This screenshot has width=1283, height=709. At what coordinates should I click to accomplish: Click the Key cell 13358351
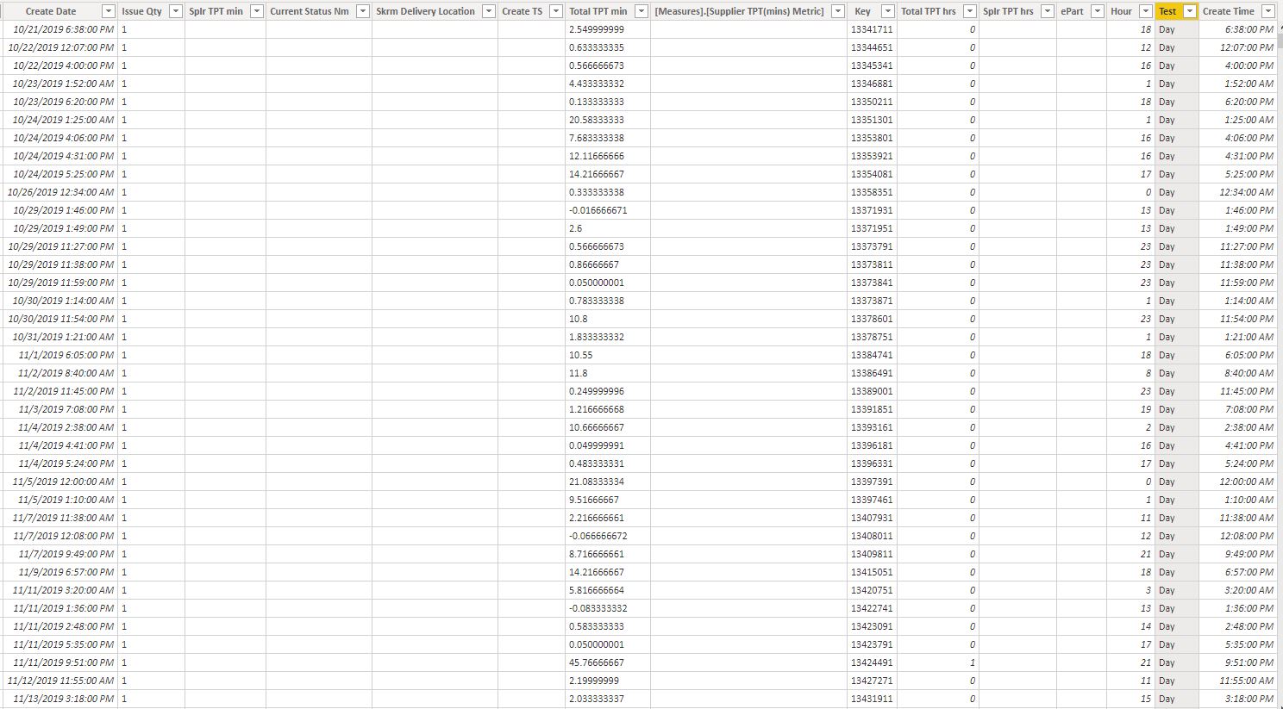click(872, 192)
